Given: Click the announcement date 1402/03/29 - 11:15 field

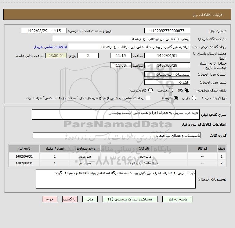Looking at the screenshot, I should point(44,31).
